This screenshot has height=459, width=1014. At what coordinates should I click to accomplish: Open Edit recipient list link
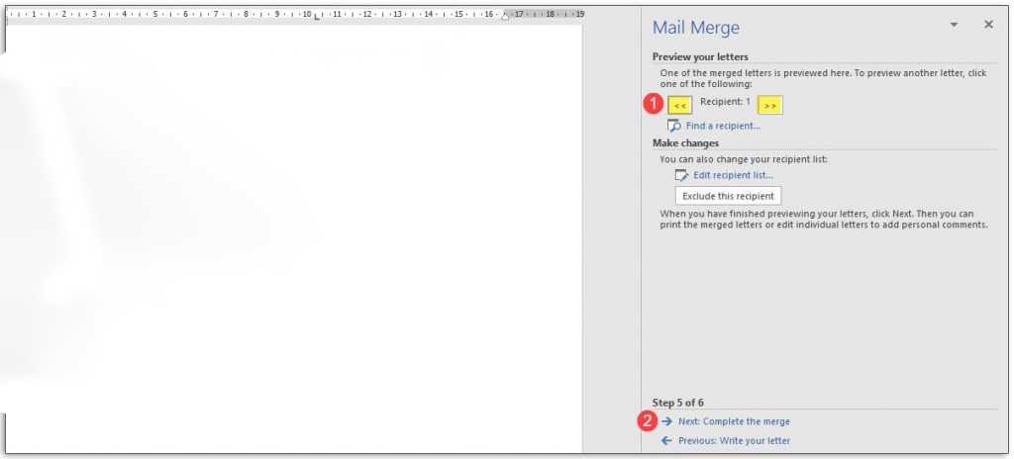(734, 175)
